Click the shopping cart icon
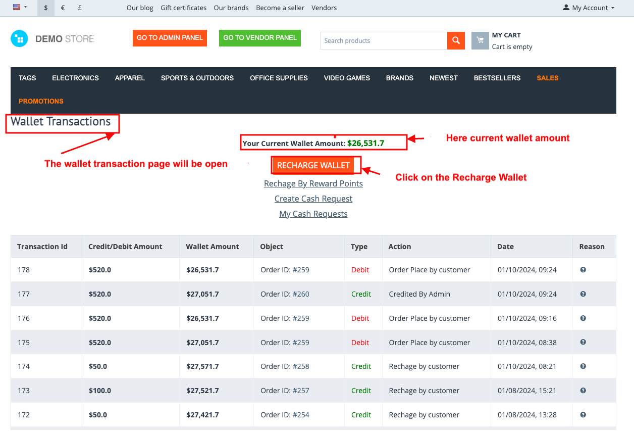This screenshot has width=634, height=431. [x=480, y=40]
